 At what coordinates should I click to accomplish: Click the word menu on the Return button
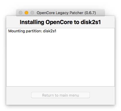(x=74, y=95)
